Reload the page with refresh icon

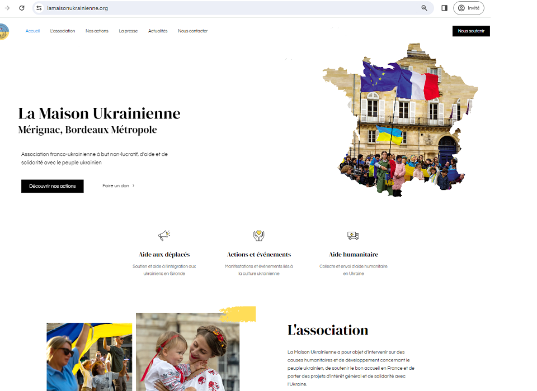(x=22, y=8)
